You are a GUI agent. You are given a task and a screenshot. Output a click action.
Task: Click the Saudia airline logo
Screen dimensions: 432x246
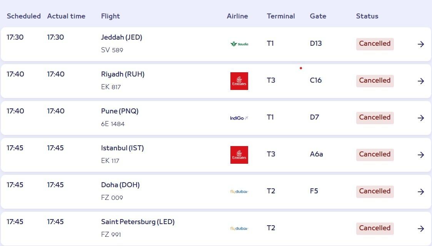(x=239, y=44)
